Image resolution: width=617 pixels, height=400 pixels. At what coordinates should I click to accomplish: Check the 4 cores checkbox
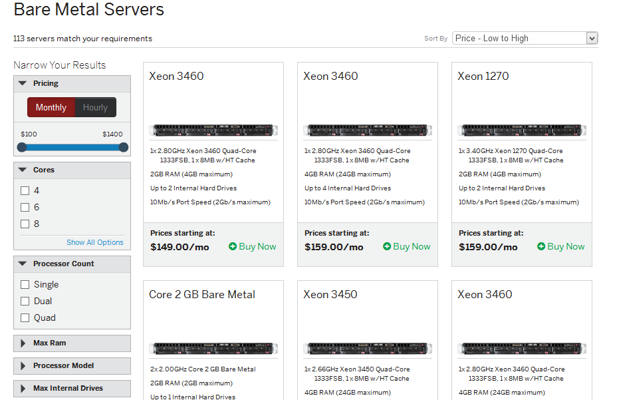tap(25, 191)
